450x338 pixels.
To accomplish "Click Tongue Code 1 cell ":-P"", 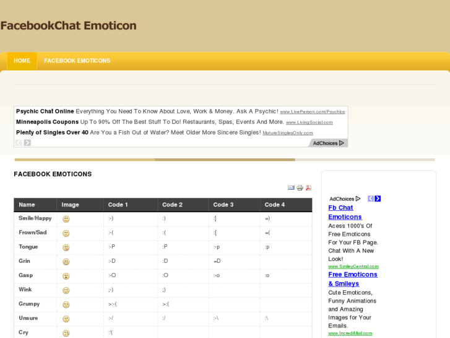I will (112, 247).
